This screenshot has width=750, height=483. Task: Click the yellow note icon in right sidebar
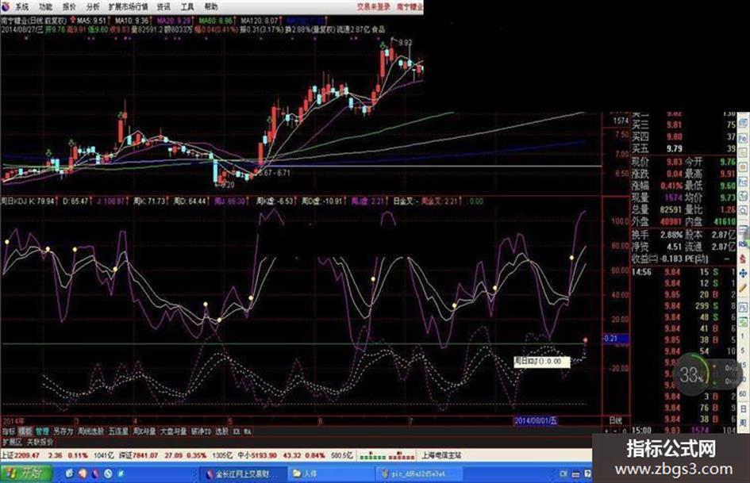743,152
